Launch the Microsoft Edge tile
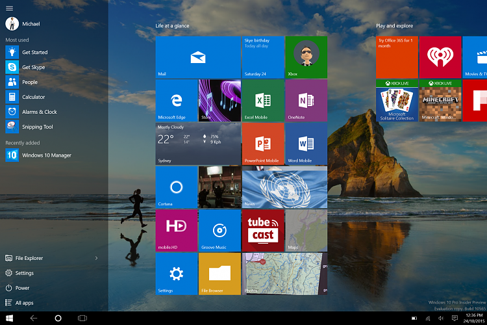Viewport: 487px width, 325px height. [177, 101]
